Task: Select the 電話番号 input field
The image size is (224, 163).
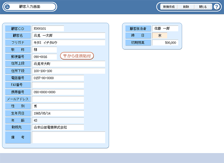Action: click(58, 78)
